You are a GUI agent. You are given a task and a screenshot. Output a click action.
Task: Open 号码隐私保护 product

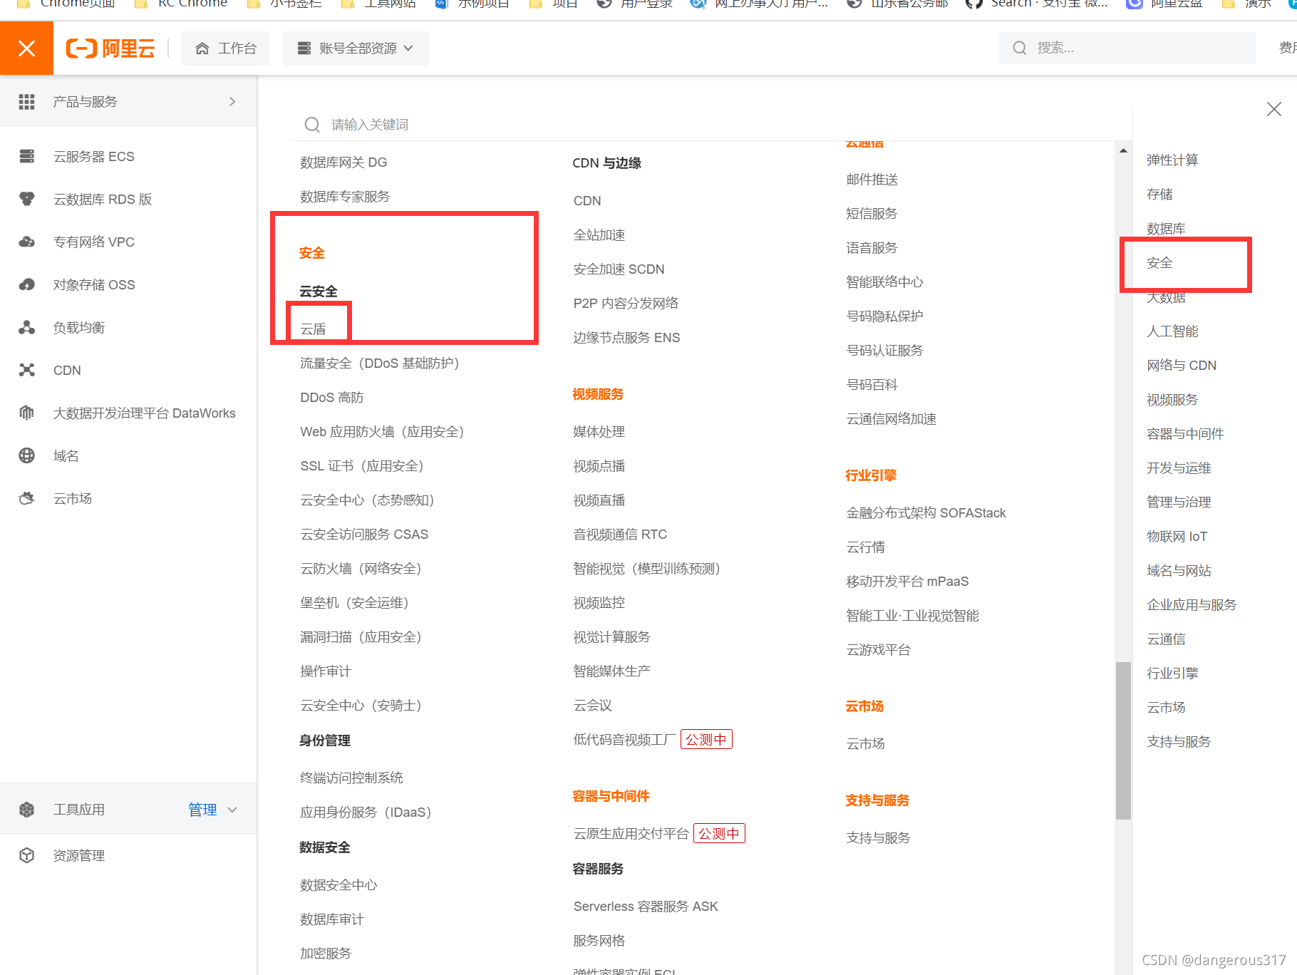[x=884, y=316]
